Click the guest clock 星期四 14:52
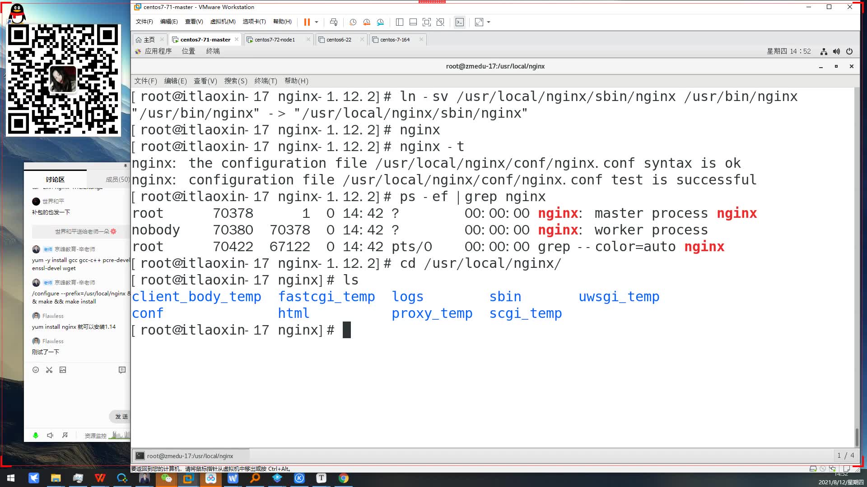 point(788,51)
